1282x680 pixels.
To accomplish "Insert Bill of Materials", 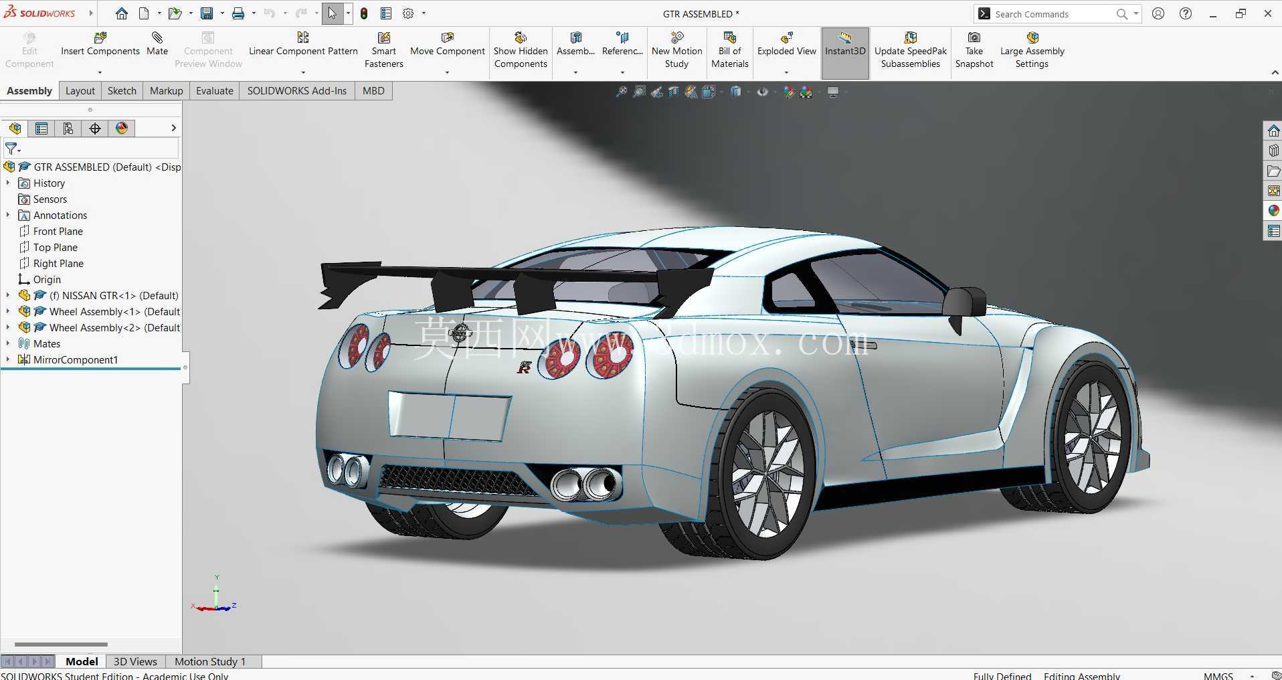I will [x=729, y=50].
